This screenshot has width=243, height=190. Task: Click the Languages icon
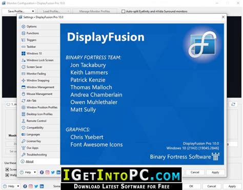coord(24,135)
